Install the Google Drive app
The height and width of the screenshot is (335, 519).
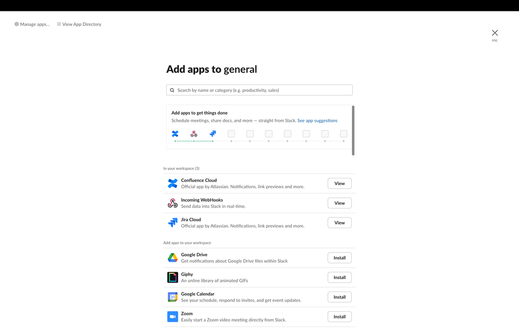click(339, 257)
